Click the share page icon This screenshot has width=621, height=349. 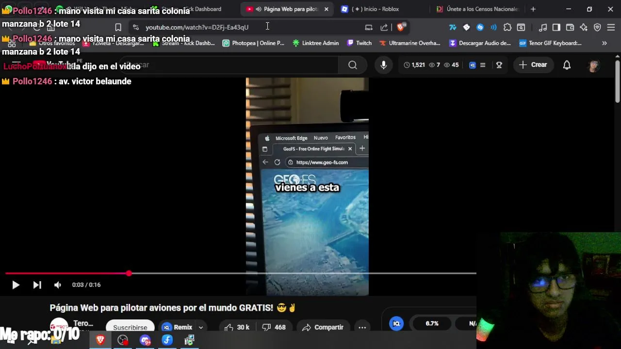click(x=384, y=28)
